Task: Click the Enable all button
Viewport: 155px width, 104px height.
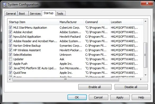Action: coord(95,87)
